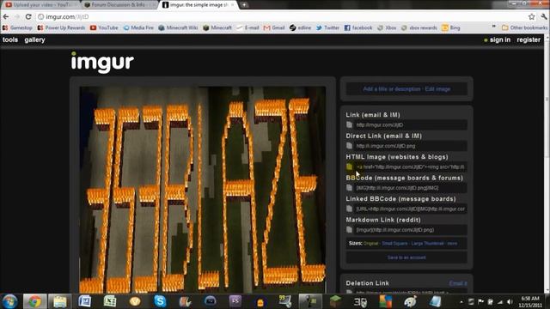Show more image sizes

pos(452,243)
